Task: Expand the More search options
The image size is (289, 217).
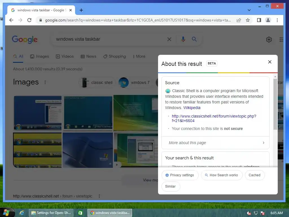Action: pos(139,57)
